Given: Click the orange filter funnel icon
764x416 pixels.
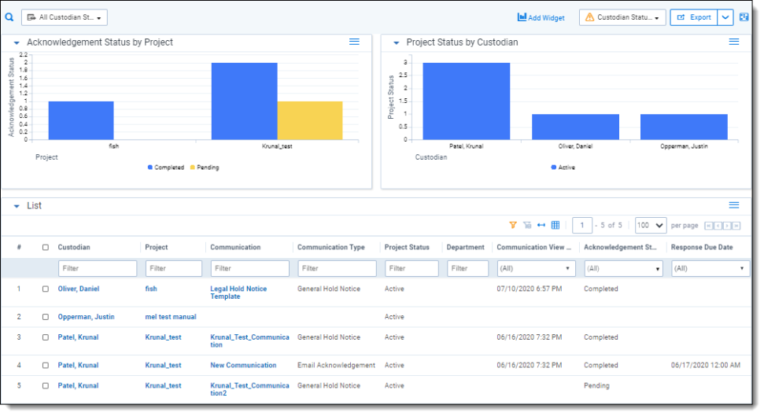Looking at the screenshot, I should [513, 225].
